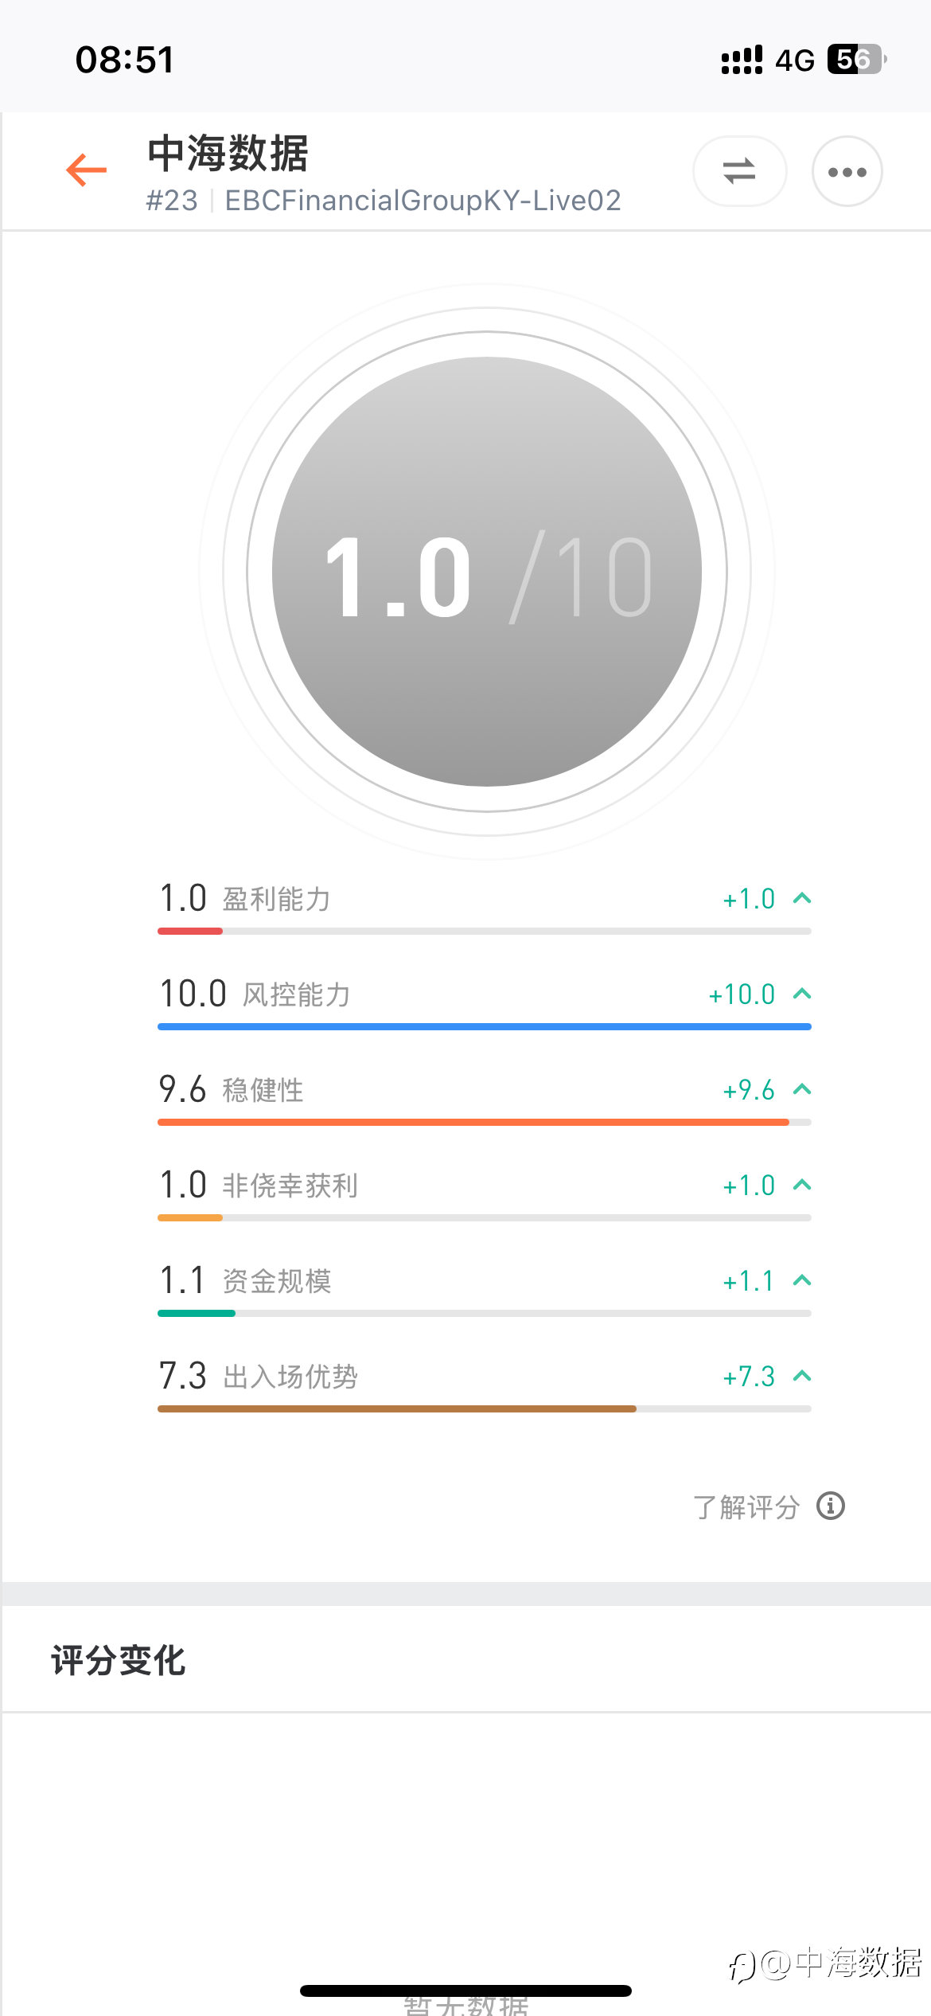Tap the 1.0/10 overall score circle

tap(487, 572)
